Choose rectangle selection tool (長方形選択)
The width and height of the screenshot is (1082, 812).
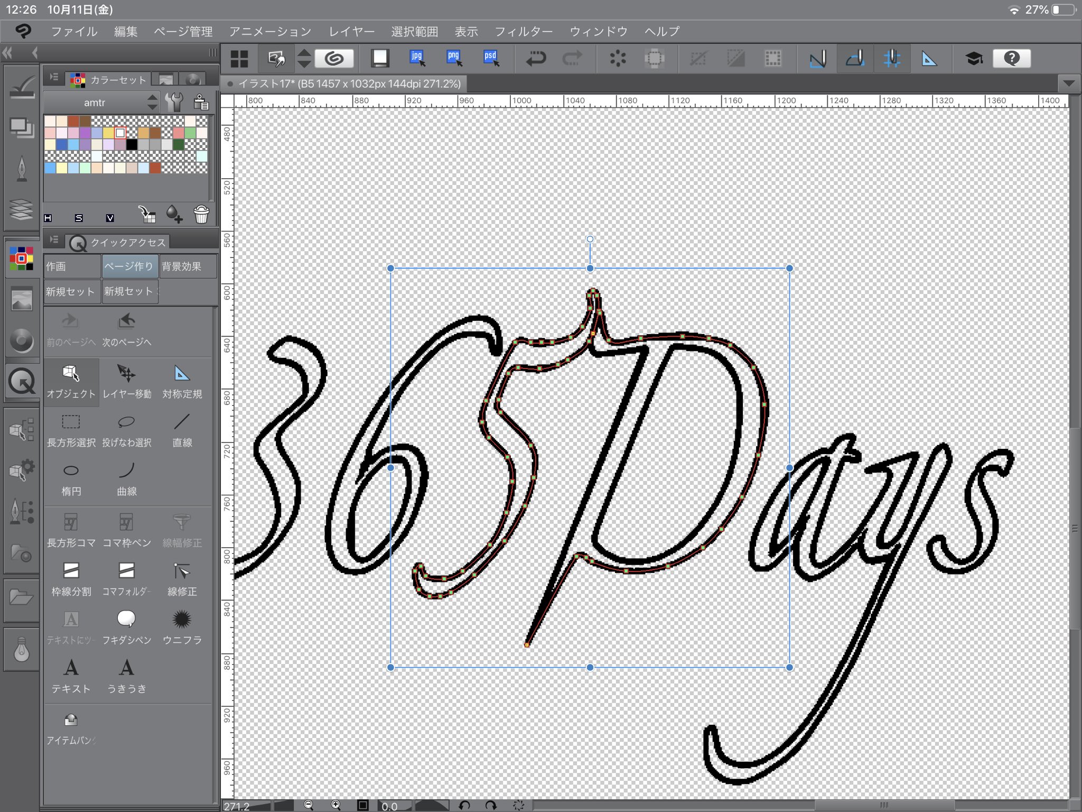pyautogui.click(x=71, y=430)
